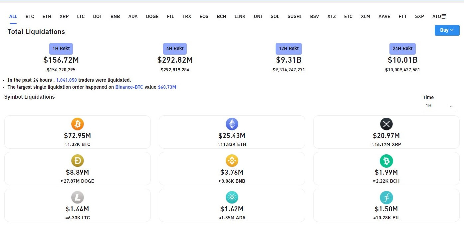Image resolution: width=464 pixels, height=229 pixels.
Task: Open the FIL tab
Action: [x=170, y=16]
